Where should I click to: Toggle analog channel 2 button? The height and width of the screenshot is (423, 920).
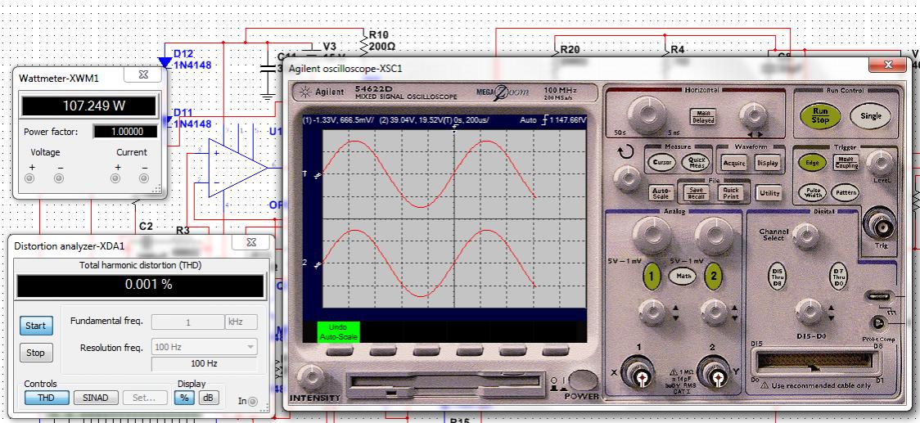click(x=714, y=275)
